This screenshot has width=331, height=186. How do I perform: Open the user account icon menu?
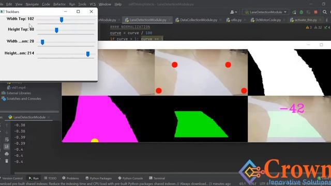click(x=233, y=12)
